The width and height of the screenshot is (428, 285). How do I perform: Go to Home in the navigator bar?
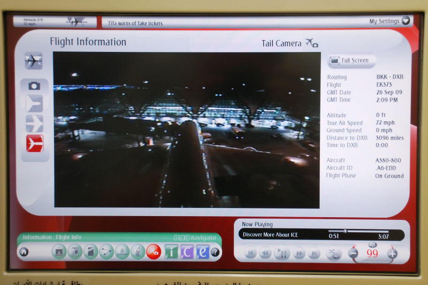(24, 252)
